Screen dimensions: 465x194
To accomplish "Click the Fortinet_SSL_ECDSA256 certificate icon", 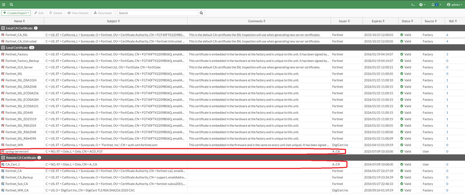I will click(3, 93).
